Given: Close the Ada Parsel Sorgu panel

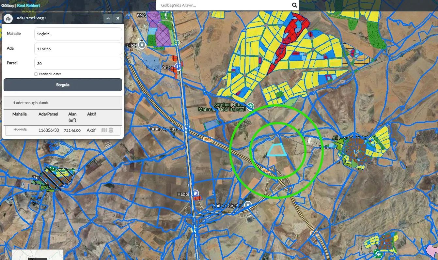Looking at the screenshot, I should (118, 18).
